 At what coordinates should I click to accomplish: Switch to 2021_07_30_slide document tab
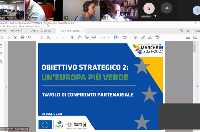point(41,31)
